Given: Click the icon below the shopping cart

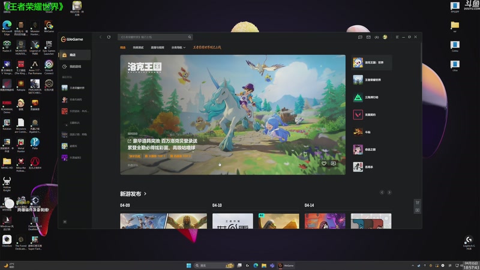Looking at the screenshot, I should (417, 211).
